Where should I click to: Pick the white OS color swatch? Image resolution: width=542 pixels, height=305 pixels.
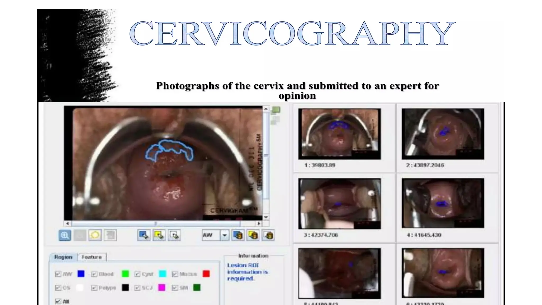point(80,288)
